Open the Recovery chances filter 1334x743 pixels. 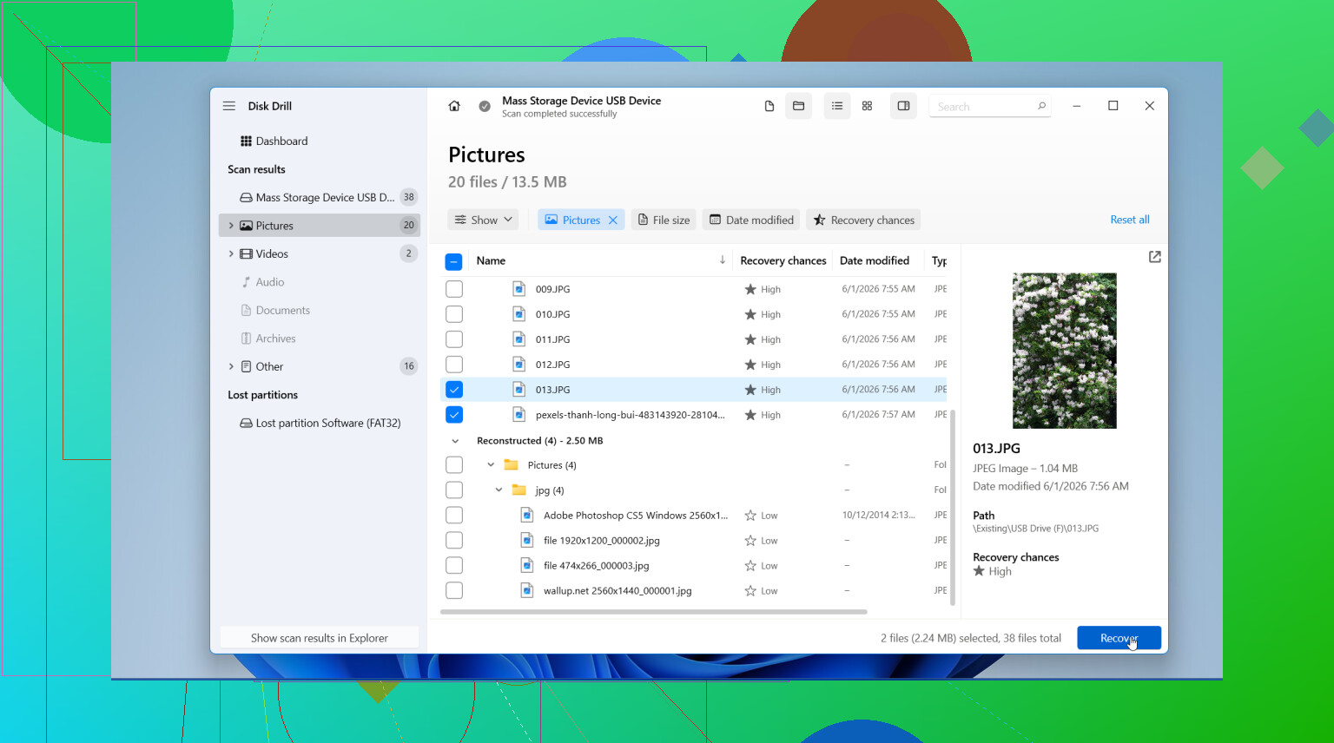coord(863,220)
